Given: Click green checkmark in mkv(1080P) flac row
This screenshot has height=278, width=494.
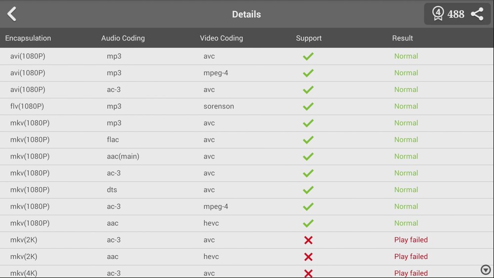Looking at the screenshot, I should coord(308,140).
